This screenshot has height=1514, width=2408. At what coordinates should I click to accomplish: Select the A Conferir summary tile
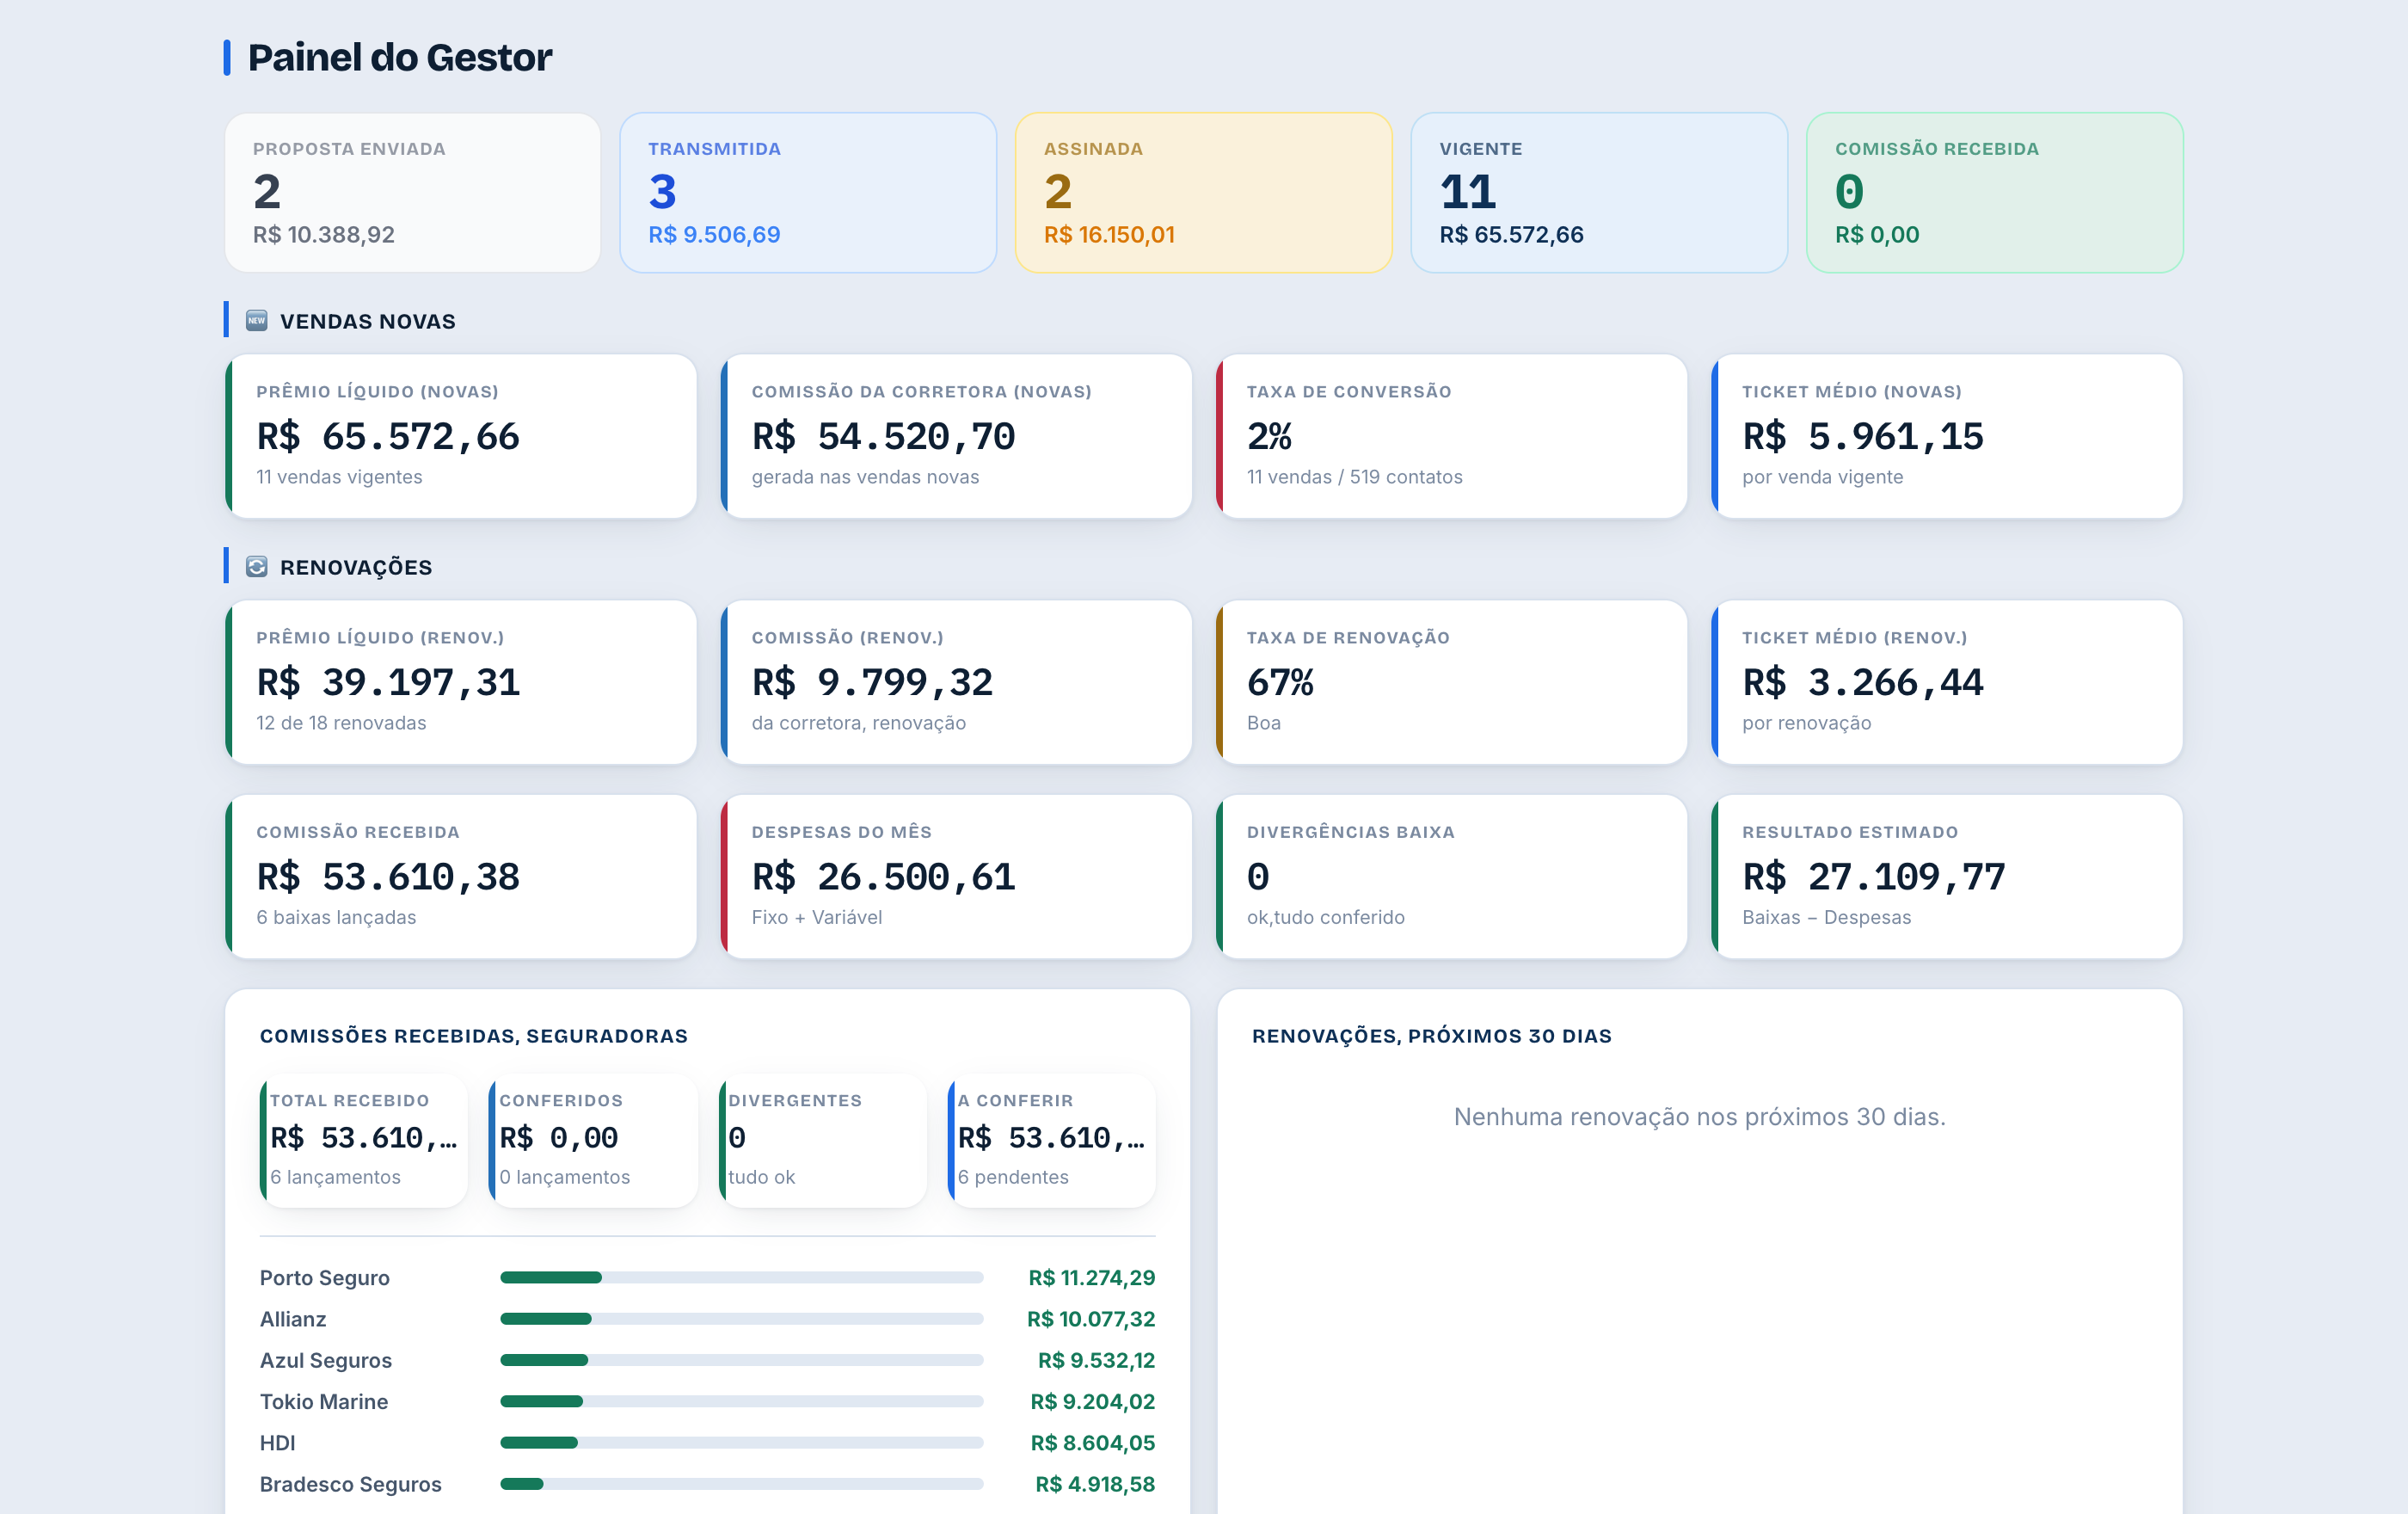[x=1051, y=1141]
